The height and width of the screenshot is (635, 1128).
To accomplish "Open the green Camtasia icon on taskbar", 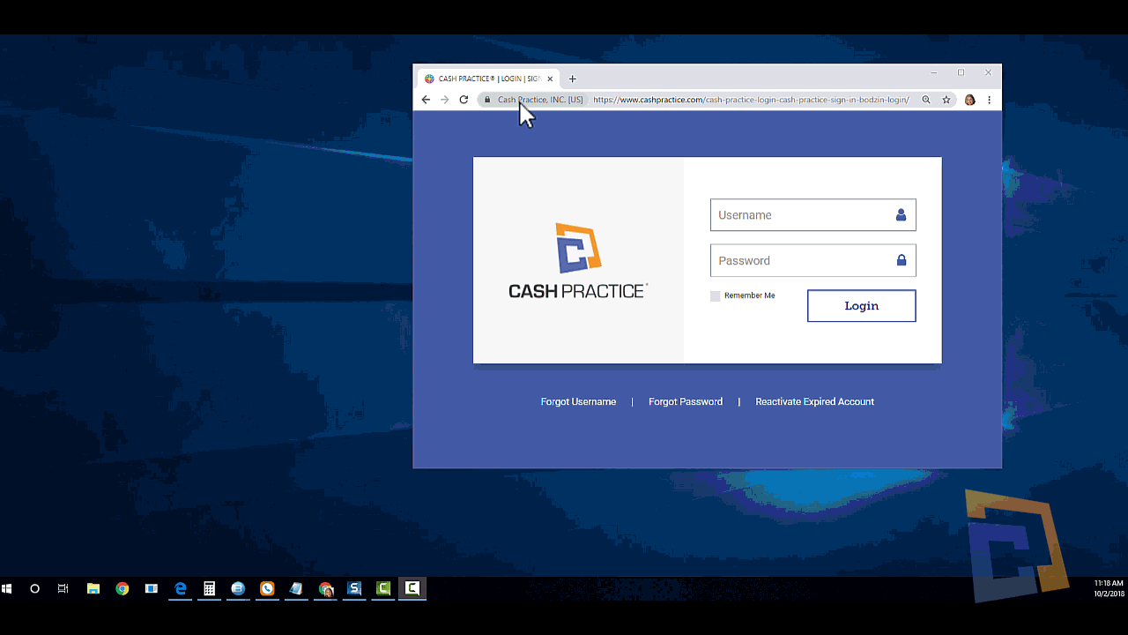I will click(383, 588).
